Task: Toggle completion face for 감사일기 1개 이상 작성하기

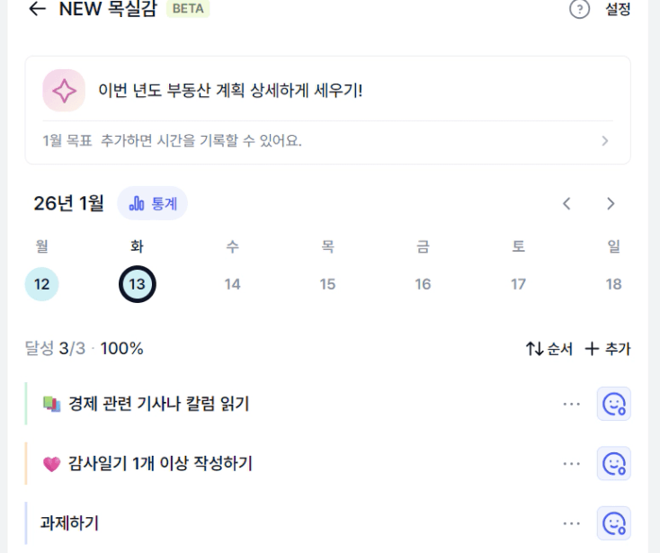Action: click(x=614, y=463)
